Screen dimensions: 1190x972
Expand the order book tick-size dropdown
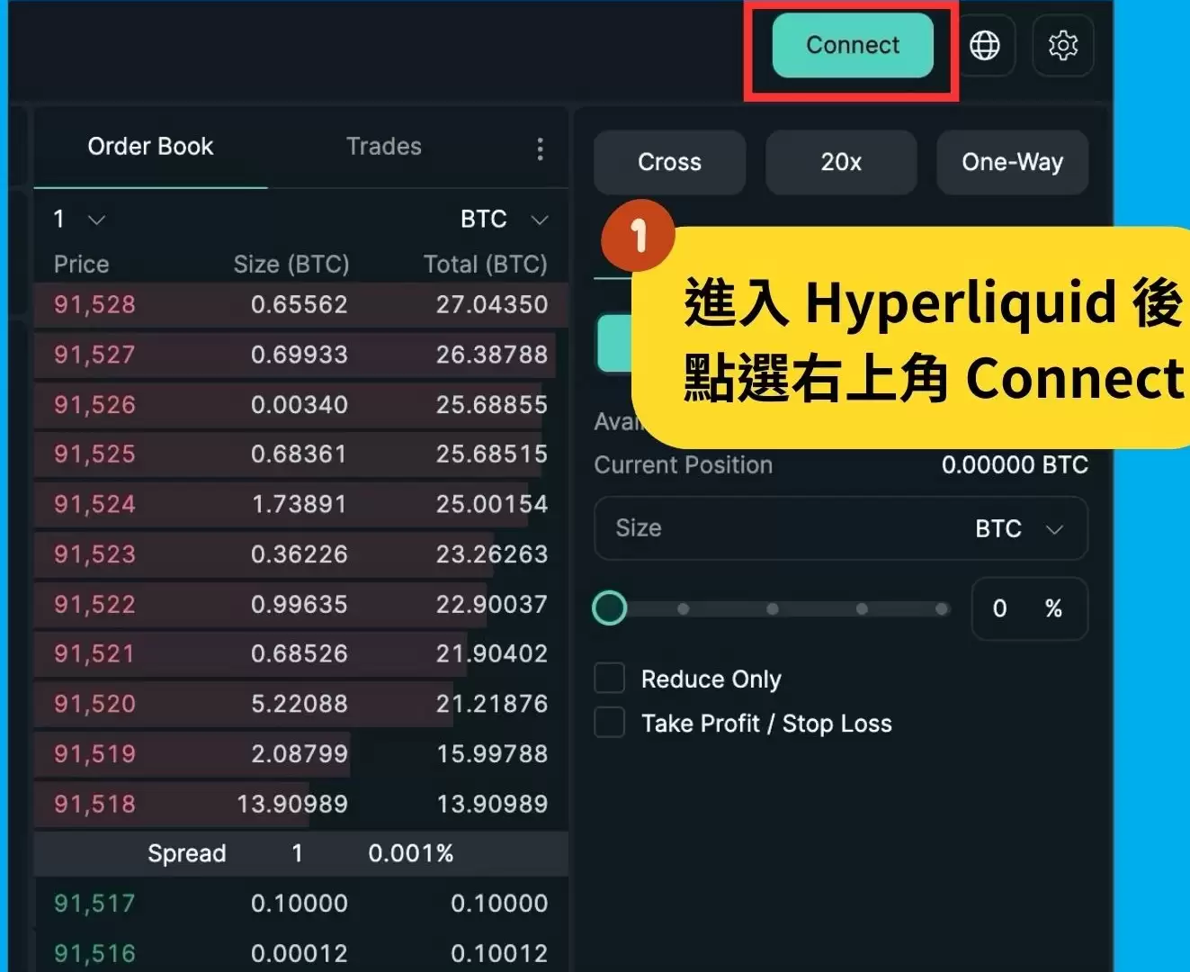click(x=76, y=219)
